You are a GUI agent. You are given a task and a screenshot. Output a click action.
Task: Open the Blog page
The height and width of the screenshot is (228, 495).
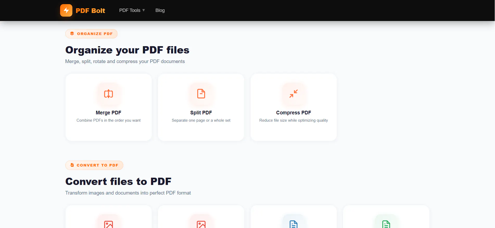[x=160, y=10]
